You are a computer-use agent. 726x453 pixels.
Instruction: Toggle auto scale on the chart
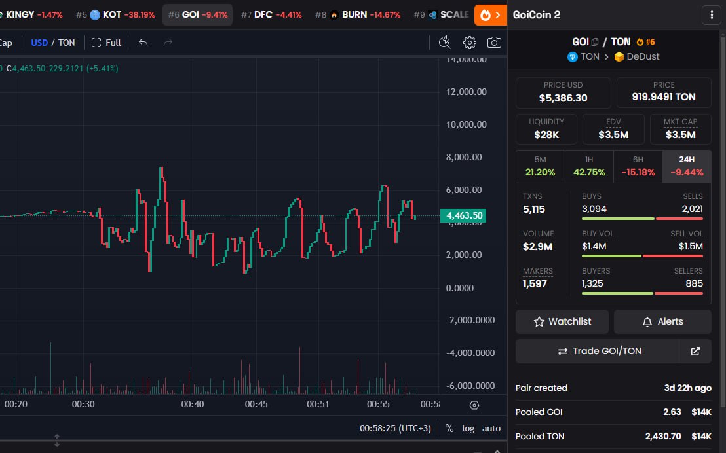pos(491,428)
